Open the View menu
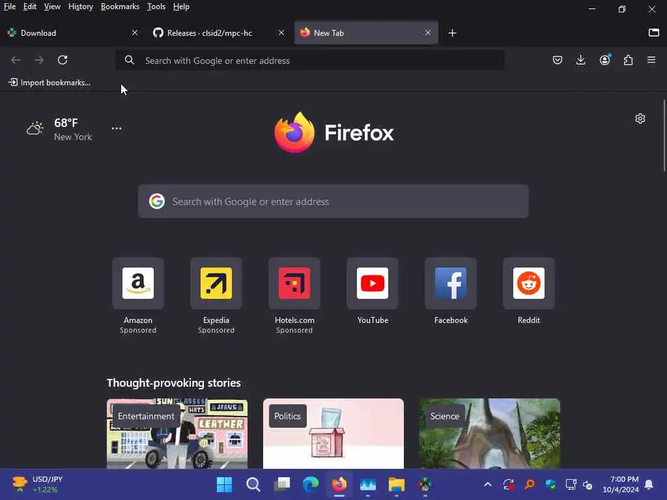667x500 pixels. click(x=52, y=7)
